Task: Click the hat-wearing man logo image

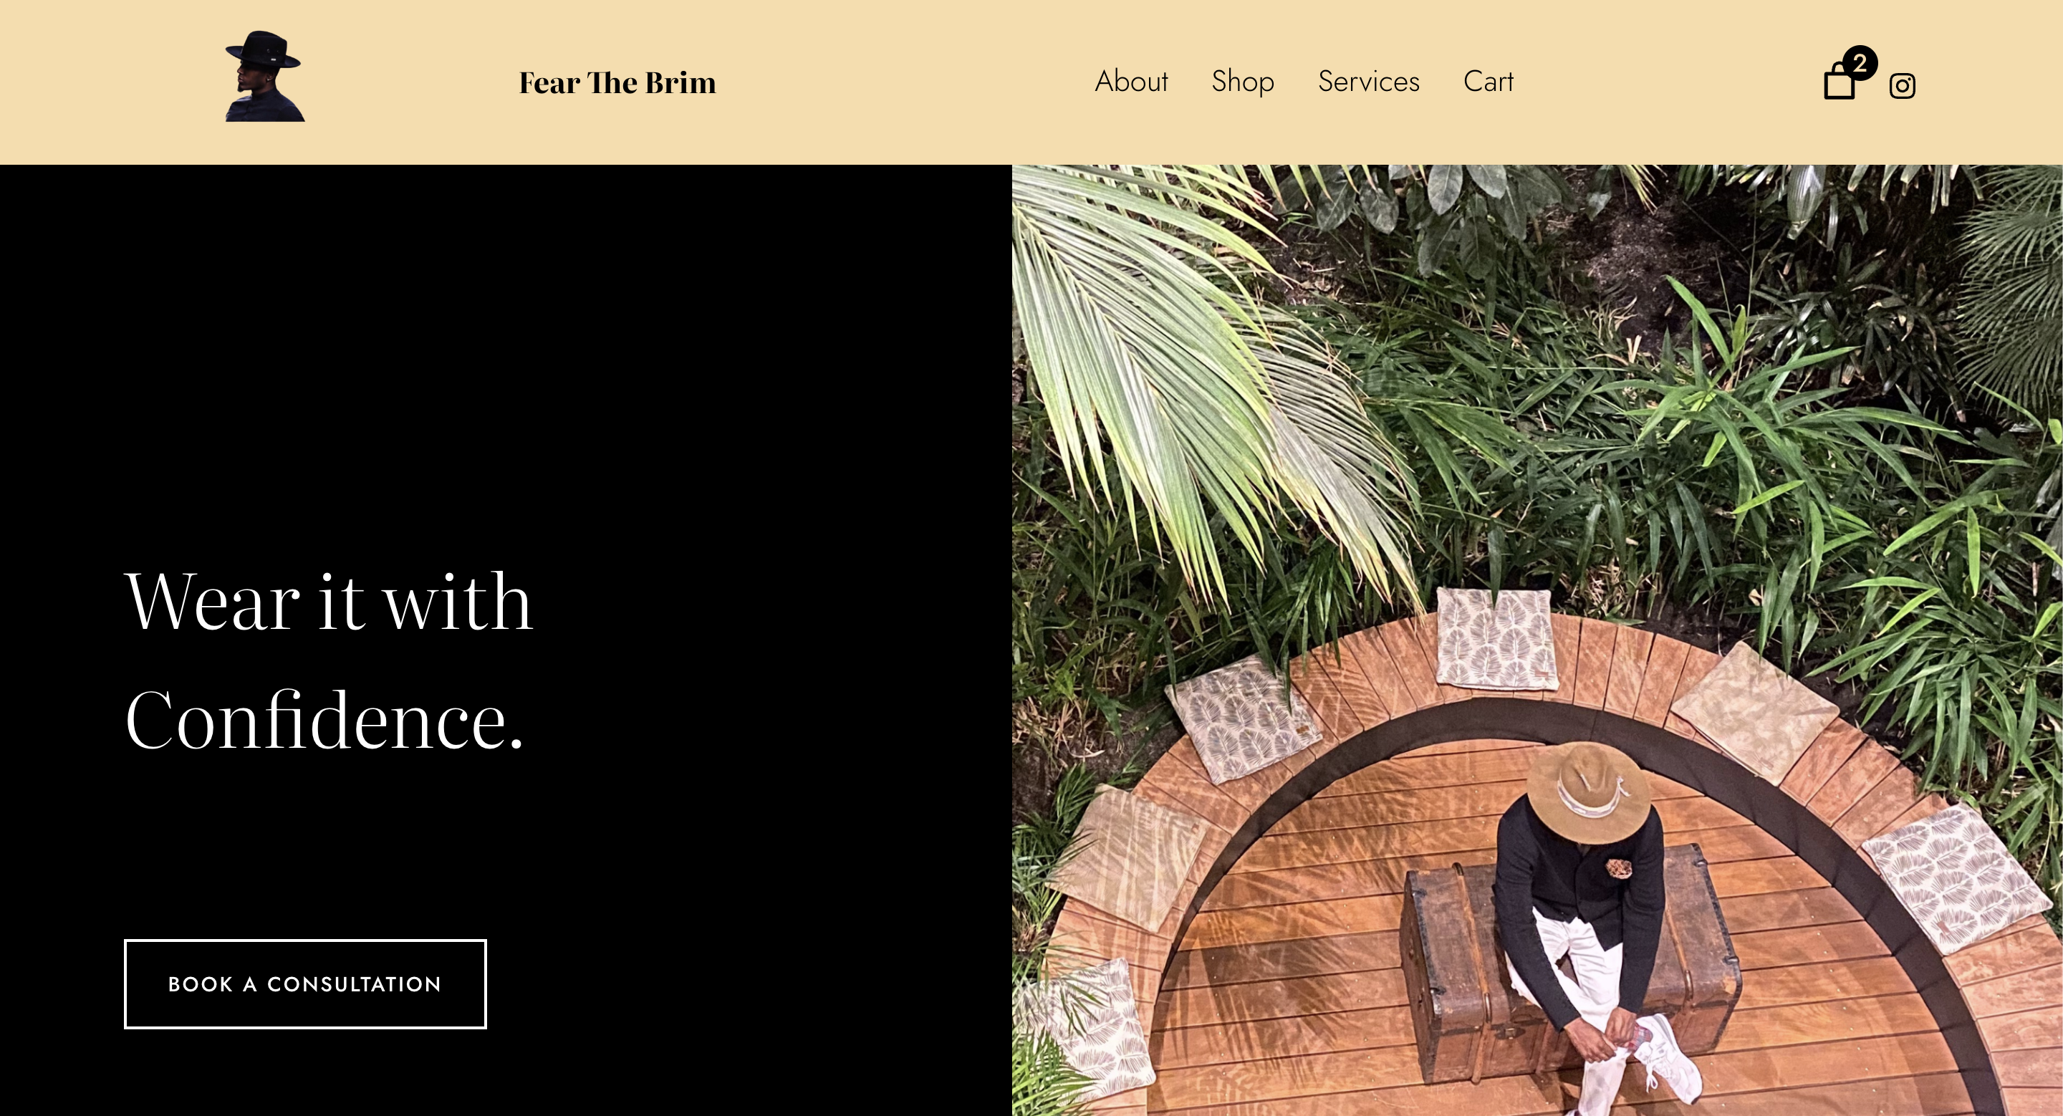Action: [x=264, y=76]
